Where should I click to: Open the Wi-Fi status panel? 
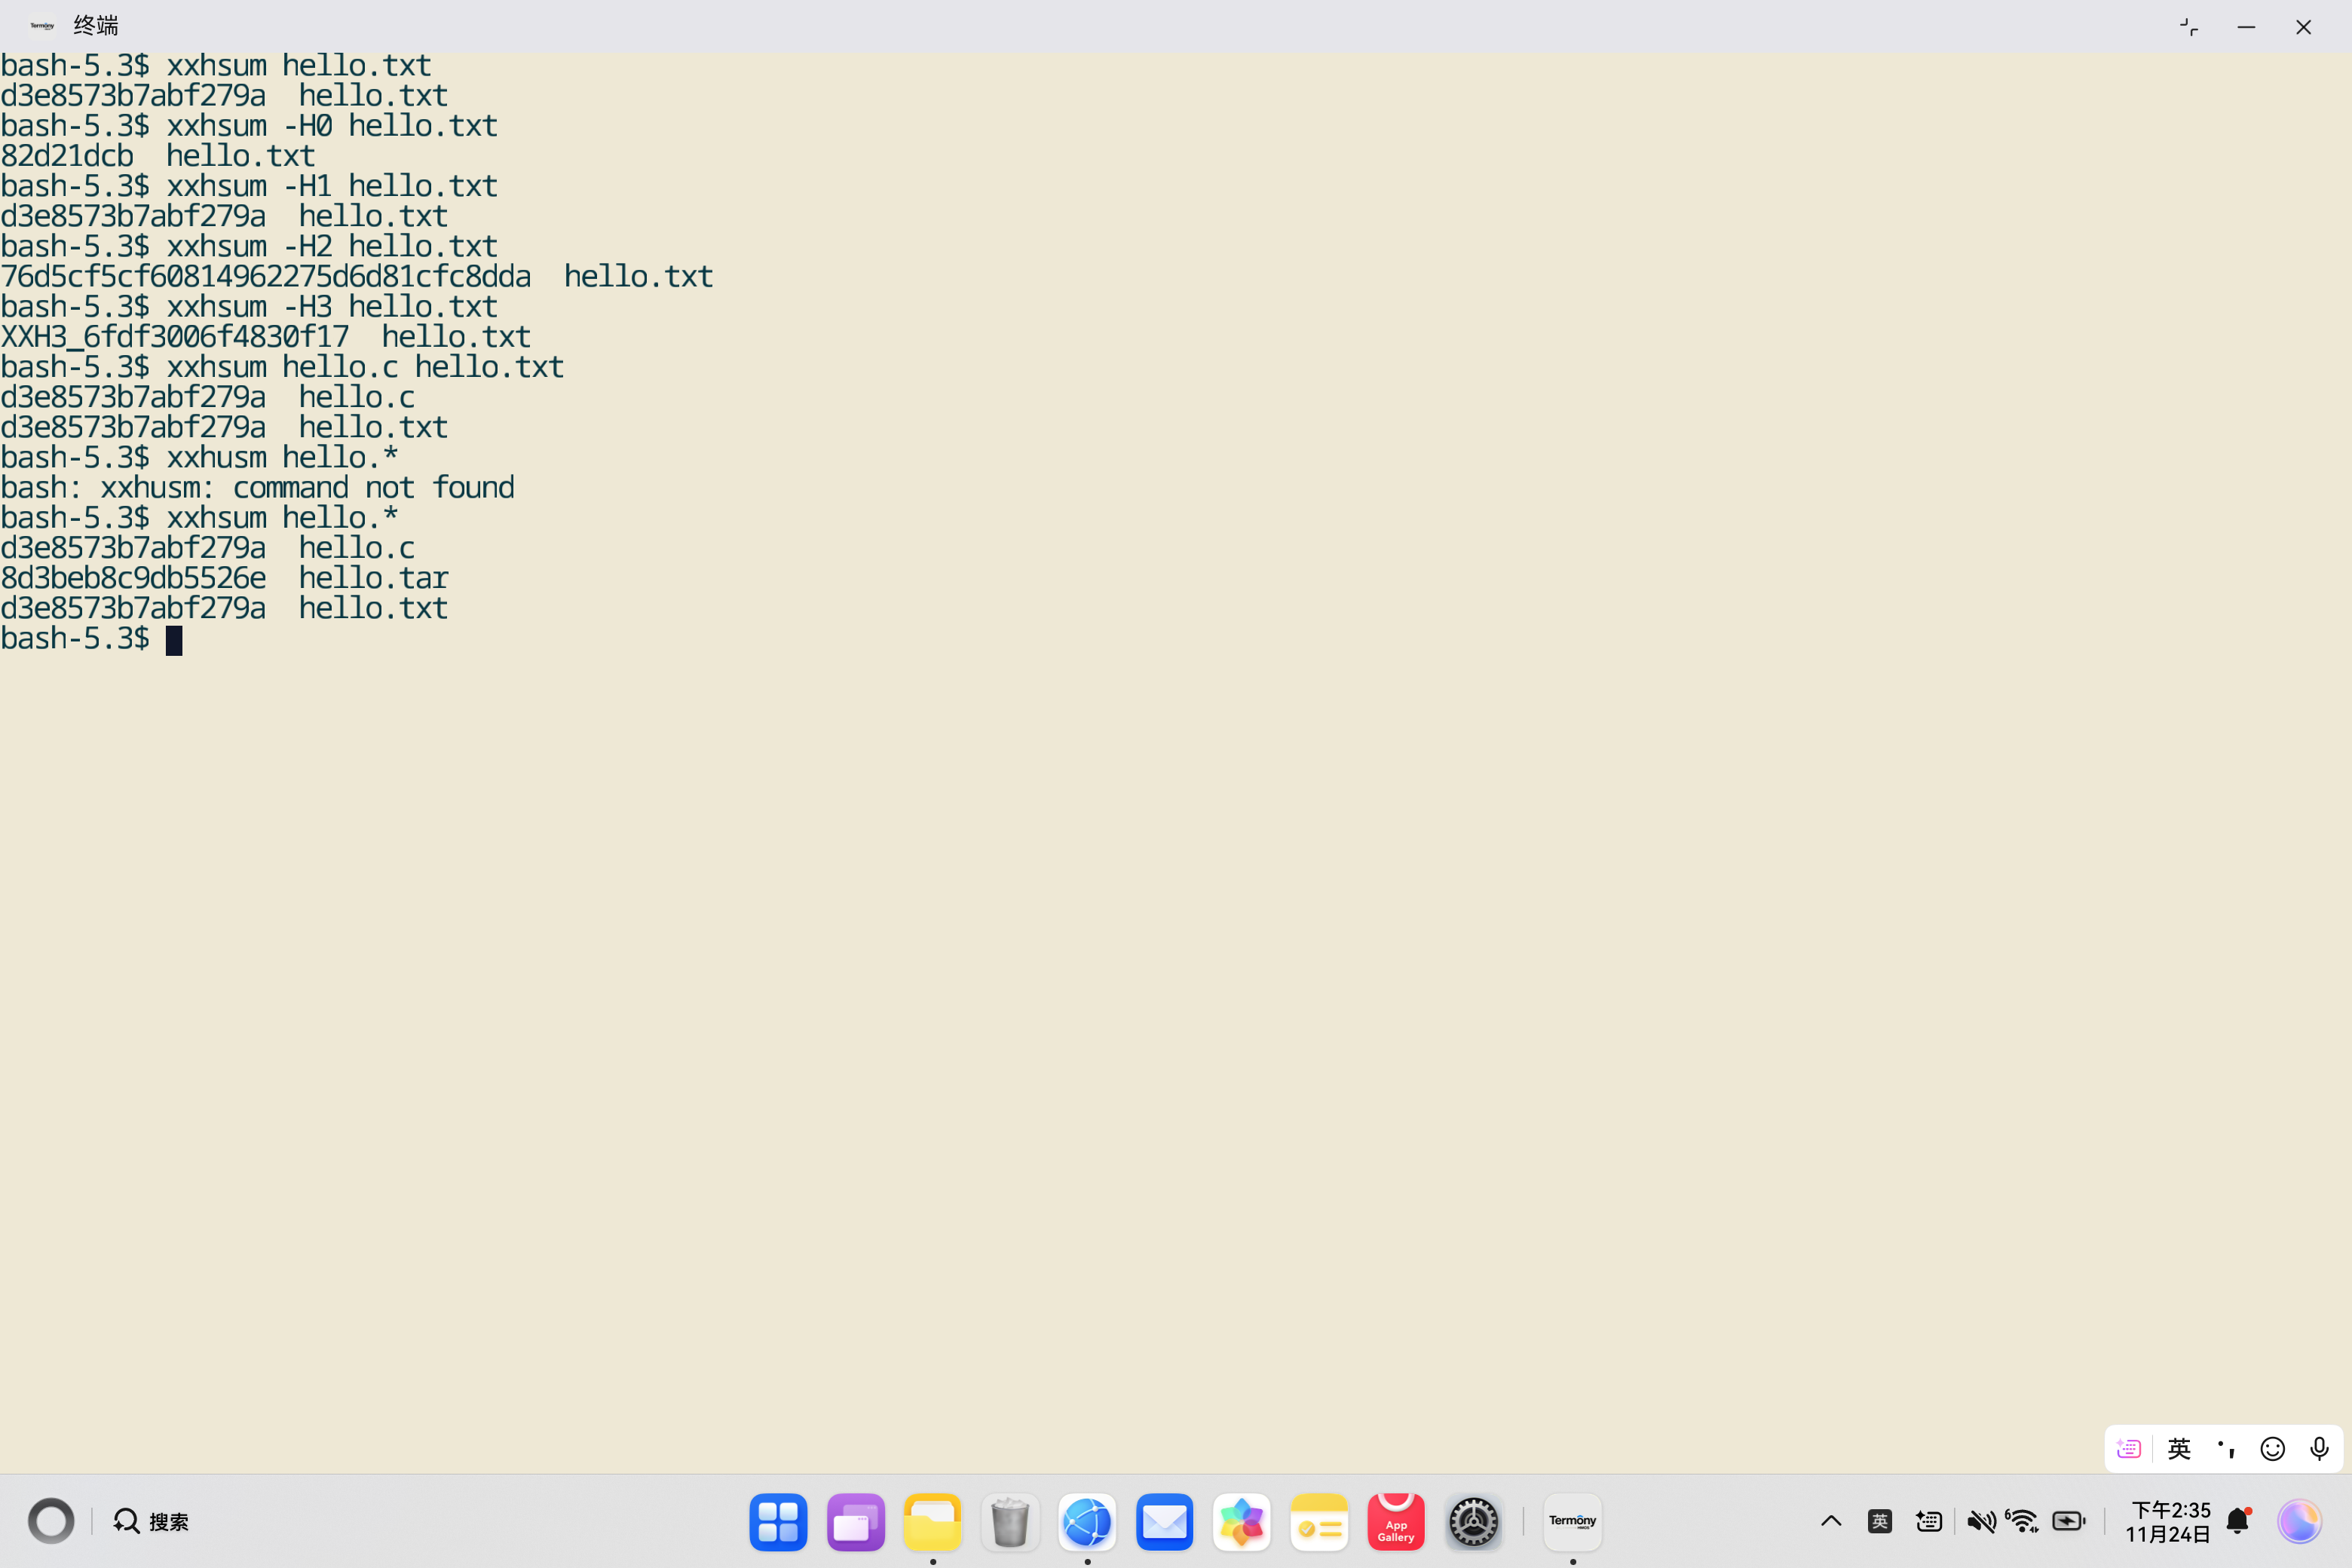coord(2023,1520)
